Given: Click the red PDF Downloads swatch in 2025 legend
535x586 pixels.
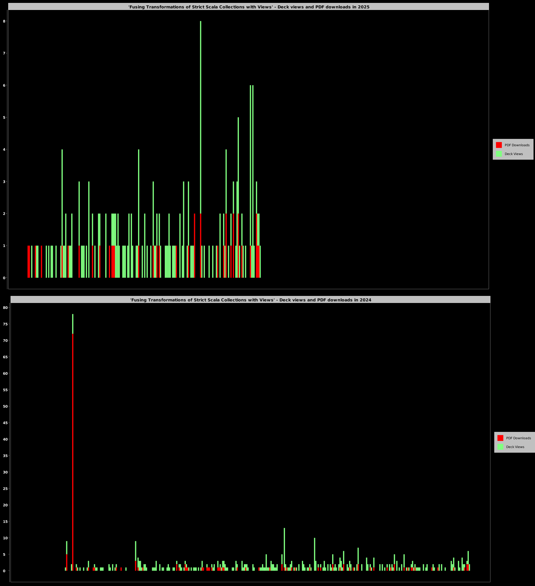Looking at the screenshot, I should pos(499,145).
